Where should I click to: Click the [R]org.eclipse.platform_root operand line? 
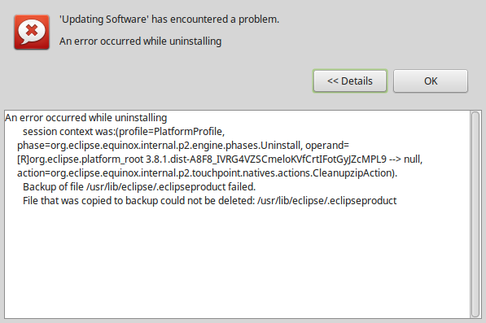(x=220, y=159)
